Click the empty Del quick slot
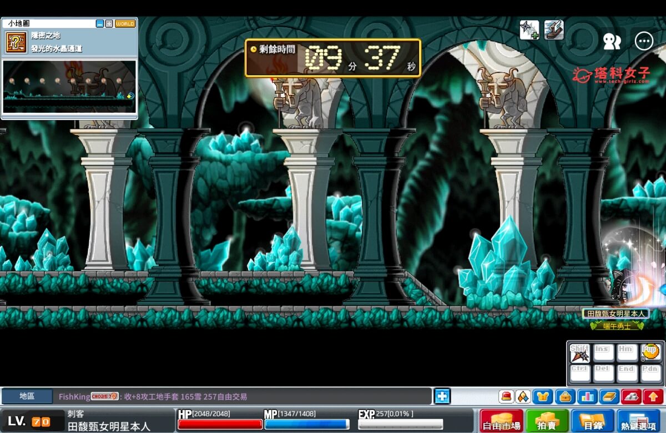 (x=603, y=373)
